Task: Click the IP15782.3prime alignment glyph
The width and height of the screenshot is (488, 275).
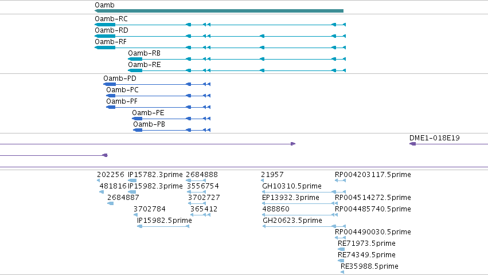Action: coord(132,180)
